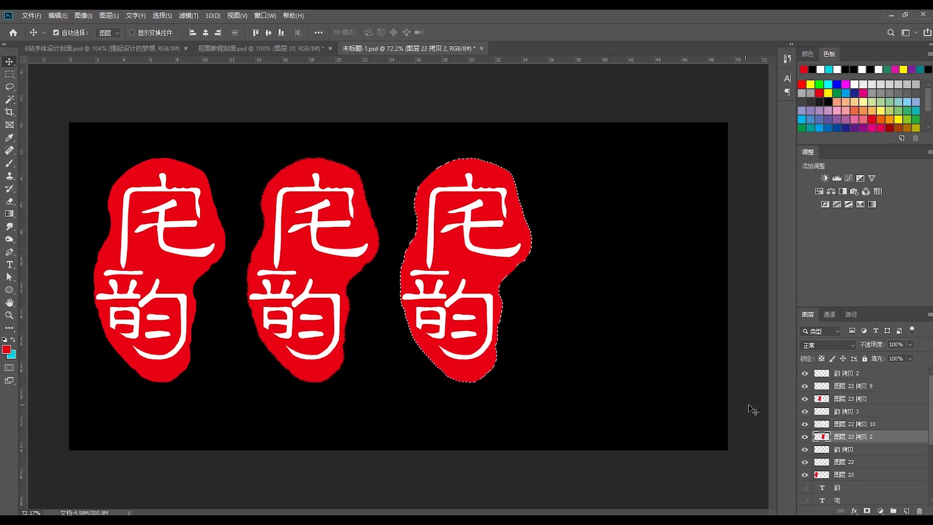
Task: Hide the 图层 22 layer
Action: (x=805, y=462)
